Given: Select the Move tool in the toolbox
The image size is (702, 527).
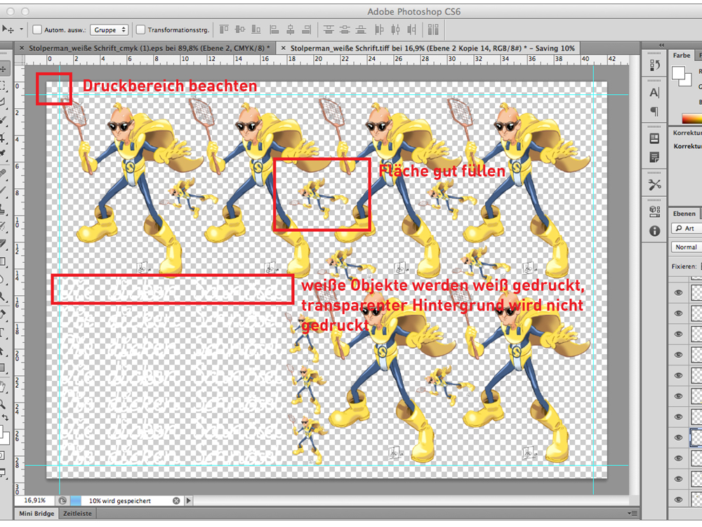Looking at the screenshot, I should click(3, 69).
